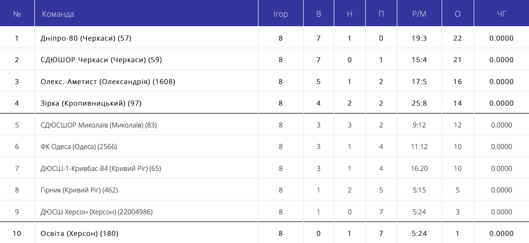This screenshot has width=529, height=243.
Task: Click the Ігор column header
Action: 280,14
